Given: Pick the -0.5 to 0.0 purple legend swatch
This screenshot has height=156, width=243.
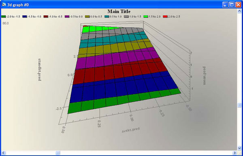Looking at the screenshot, I should click(x=67, y=17).
